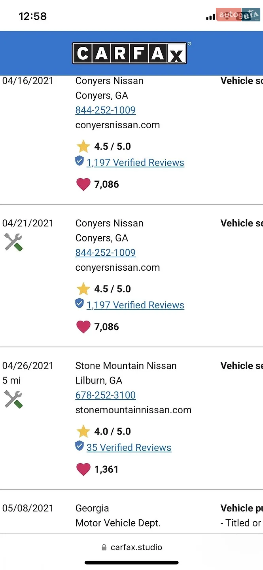
Task: Tap the home indicator bar at bottom
Action: (132, 562)
